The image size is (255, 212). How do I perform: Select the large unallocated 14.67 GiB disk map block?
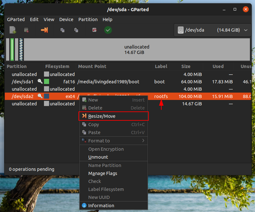pos(137,49)
